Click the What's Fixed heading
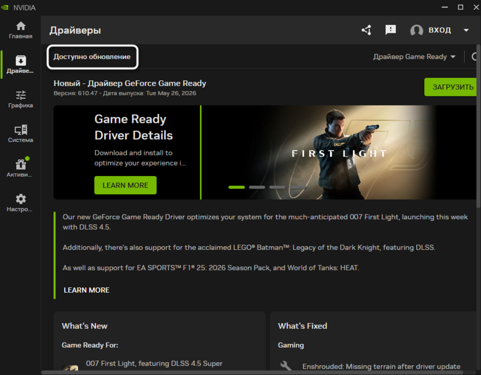Image resolution: width=481 pixels, height=375 pixels. (302, 326)
